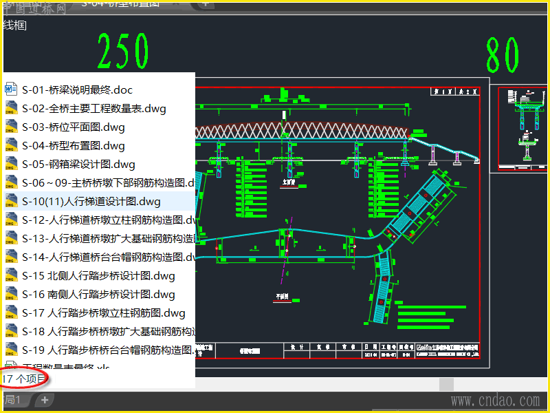The width and height of the screenshot is (550, 413).
Task: Click the DWG icon of S-13 file
Action: pos(11,238)
